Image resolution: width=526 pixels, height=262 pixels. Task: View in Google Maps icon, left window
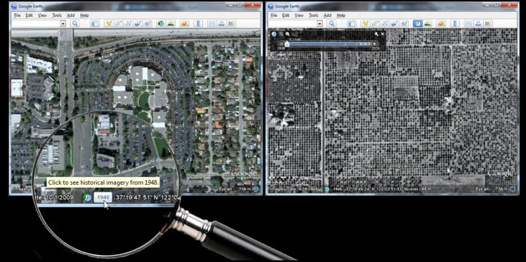point(231,24)
